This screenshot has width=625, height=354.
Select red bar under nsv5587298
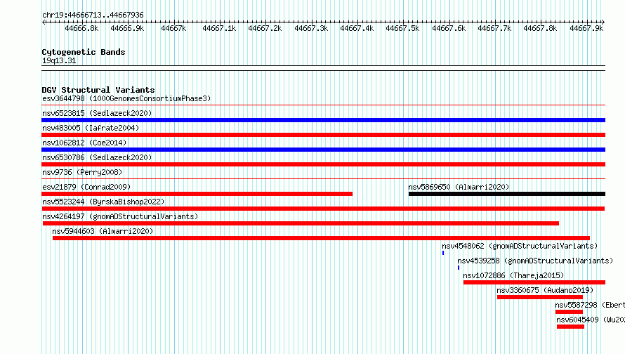click(x=569, y=312)
